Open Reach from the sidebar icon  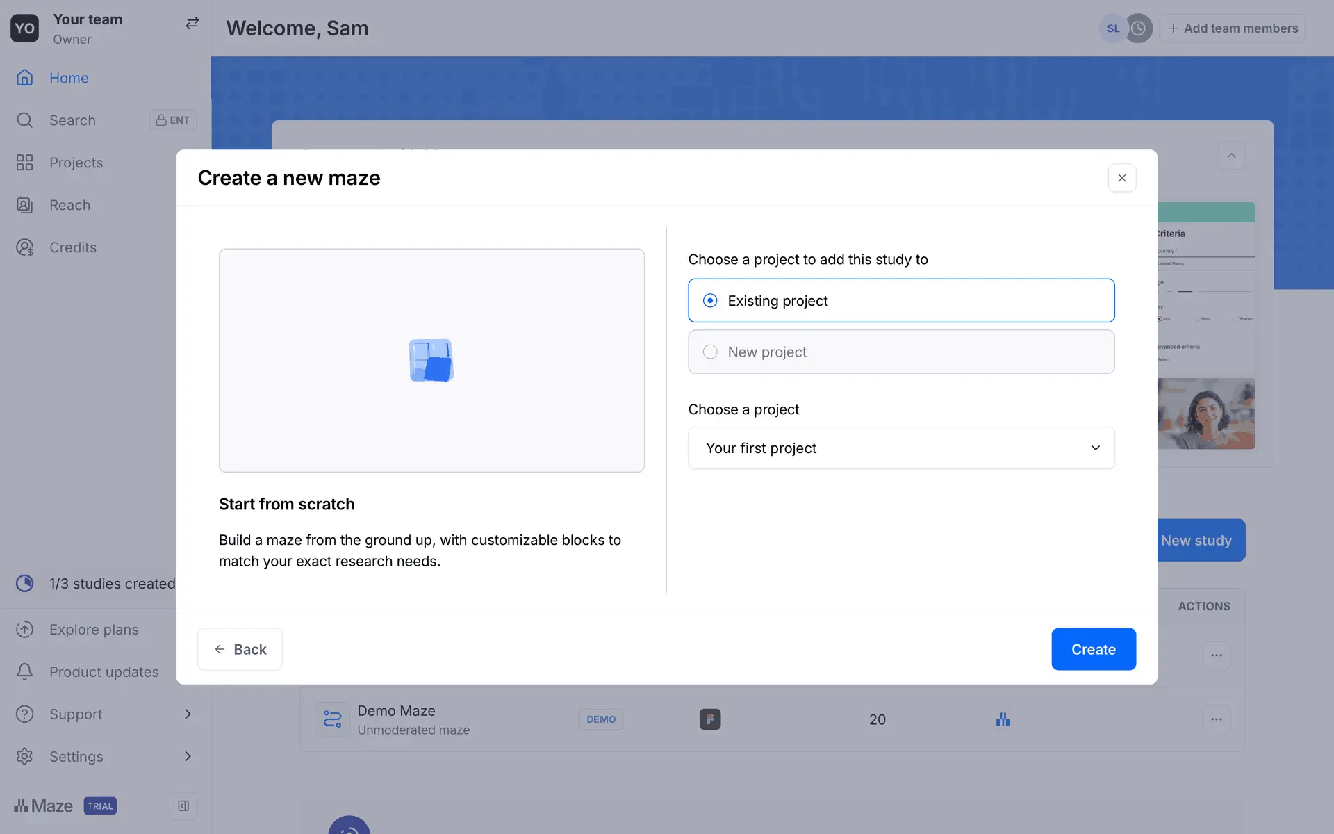click(x=24, y=205)
